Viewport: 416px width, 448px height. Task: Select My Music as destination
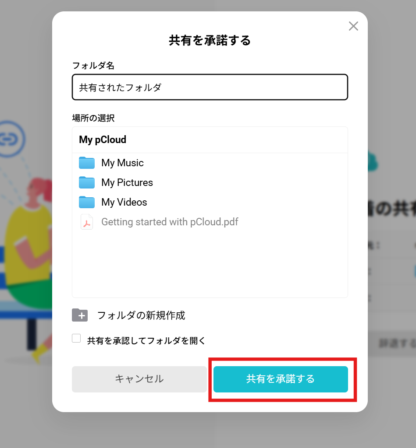coord(123,163)
